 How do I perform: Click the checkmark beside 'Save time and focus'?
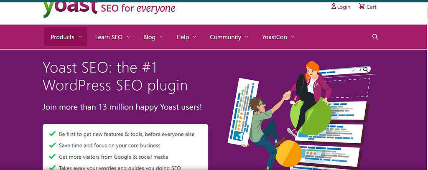point(52,145)
